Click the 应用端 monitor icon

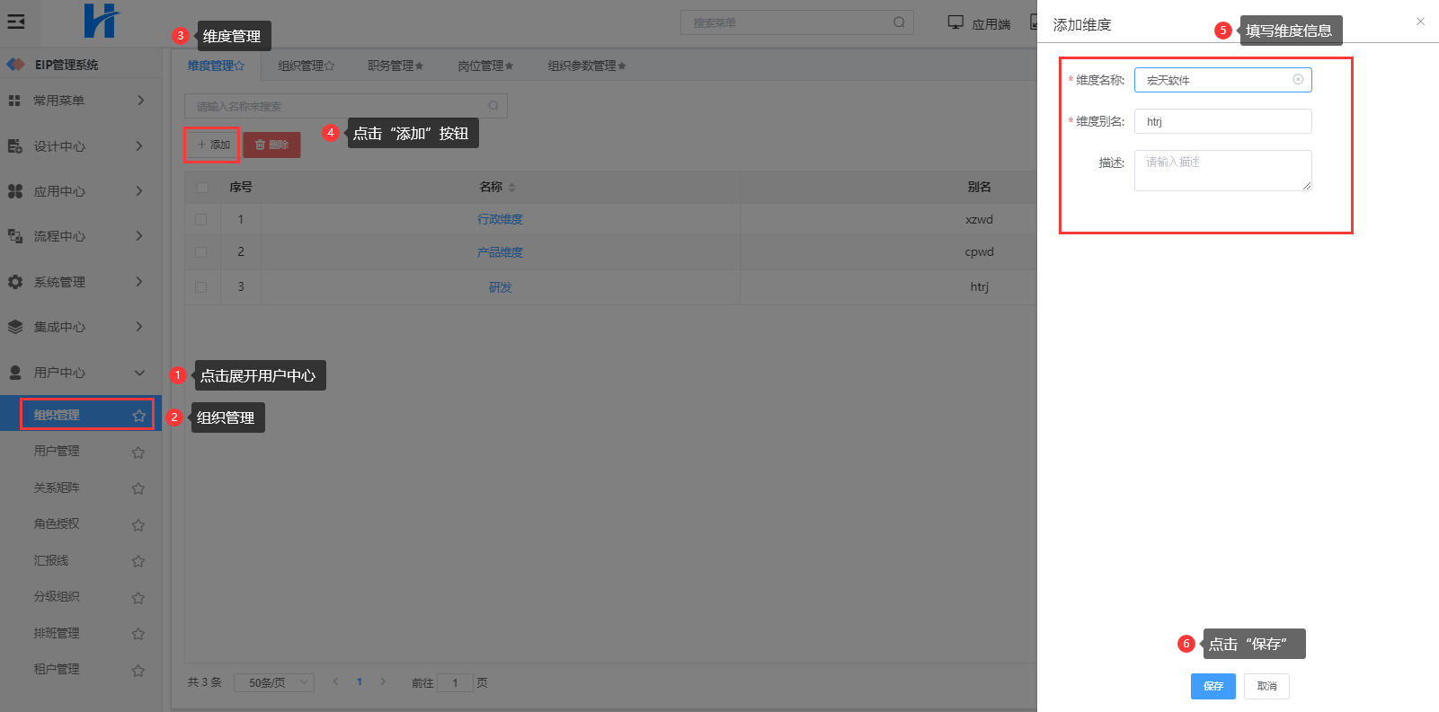955,22
